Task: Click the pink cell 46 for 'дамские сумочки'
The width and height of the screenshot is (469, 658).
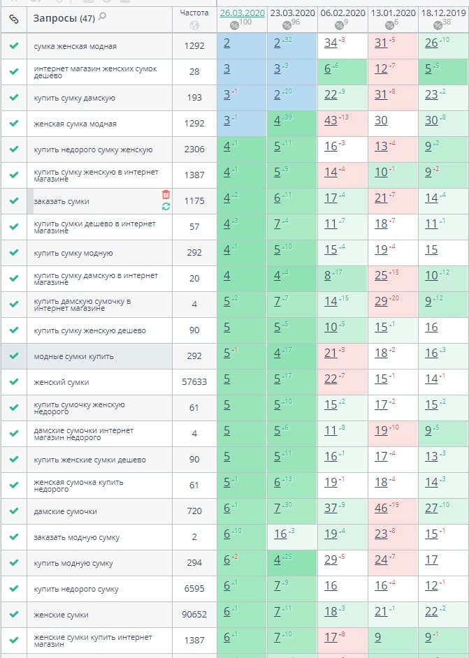Action: coord(393,511)
